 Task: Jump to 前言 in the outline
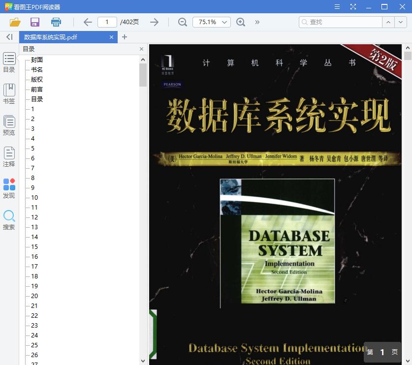(37, 89)
